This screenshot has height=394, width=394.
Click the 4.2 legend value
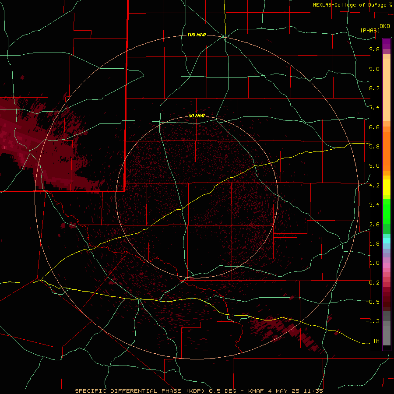(x=374, y=186)
